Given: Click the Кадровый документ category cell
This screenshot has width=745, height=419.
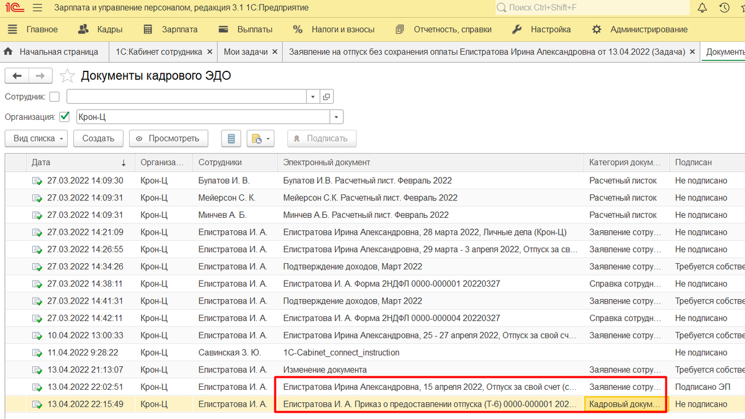Looking at the screenshot, I should point(626,404).
